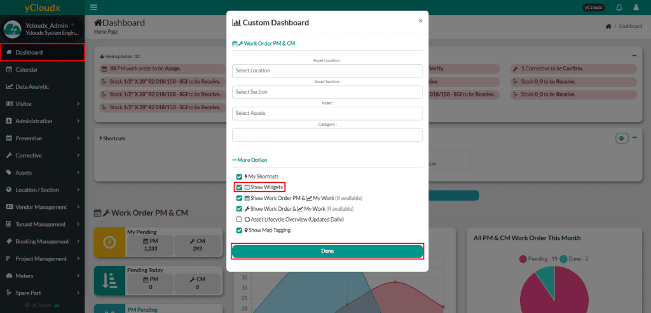651x313 pixels.
Task: Open the shortcuts settings gear icon
Action: [x=621, y=138]
